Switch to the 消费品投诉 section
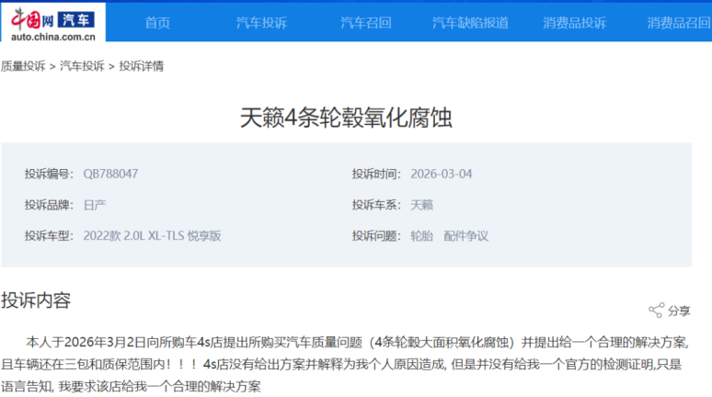Screen dimensions: 712x397 pyautogui.click(x=574, y=23)
